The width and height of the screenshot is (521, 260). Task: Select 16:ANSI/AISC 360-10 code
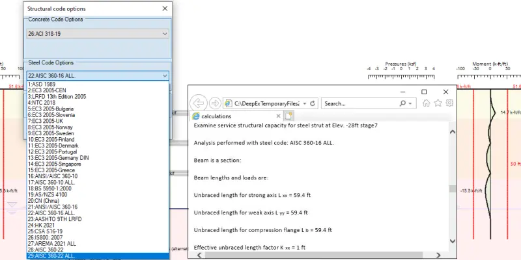(x=53, y=176)
